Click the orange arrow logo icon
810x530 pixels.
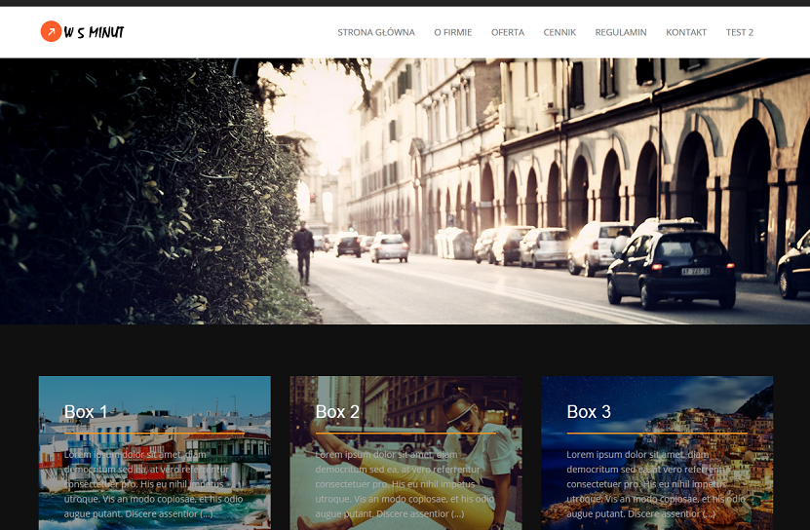(51, 32)
